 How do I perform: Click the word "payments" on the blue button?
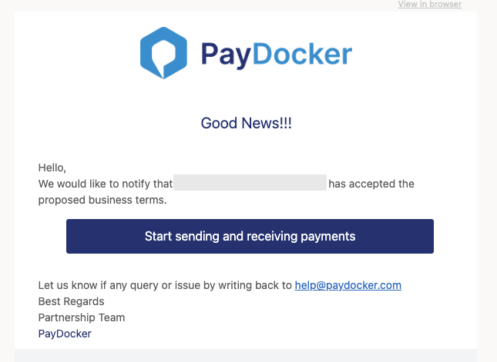(327, 237)
